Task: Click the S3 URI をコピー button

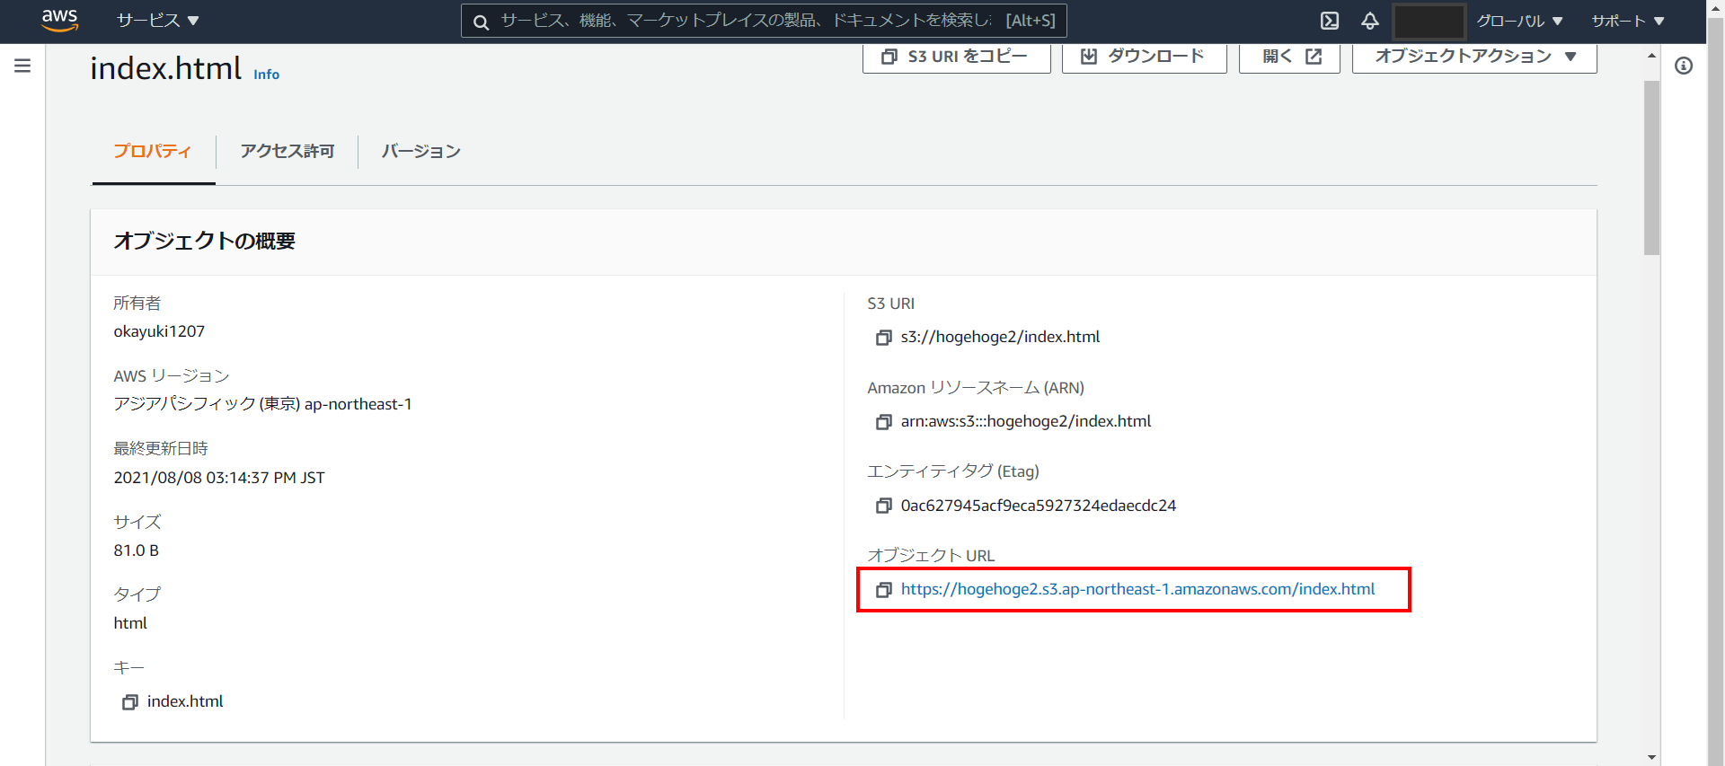Action: (957, 57)
